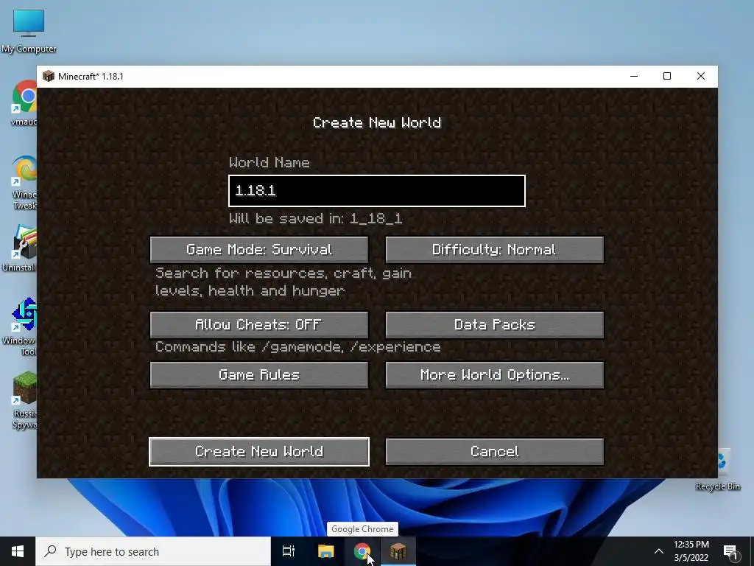Select Chrome shortcut on the desktop
Viewport: 754px width, 566px height.
click(x=24, y=103)
